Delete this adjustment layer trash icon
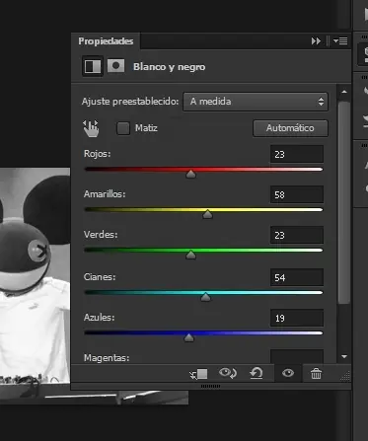 316,373
